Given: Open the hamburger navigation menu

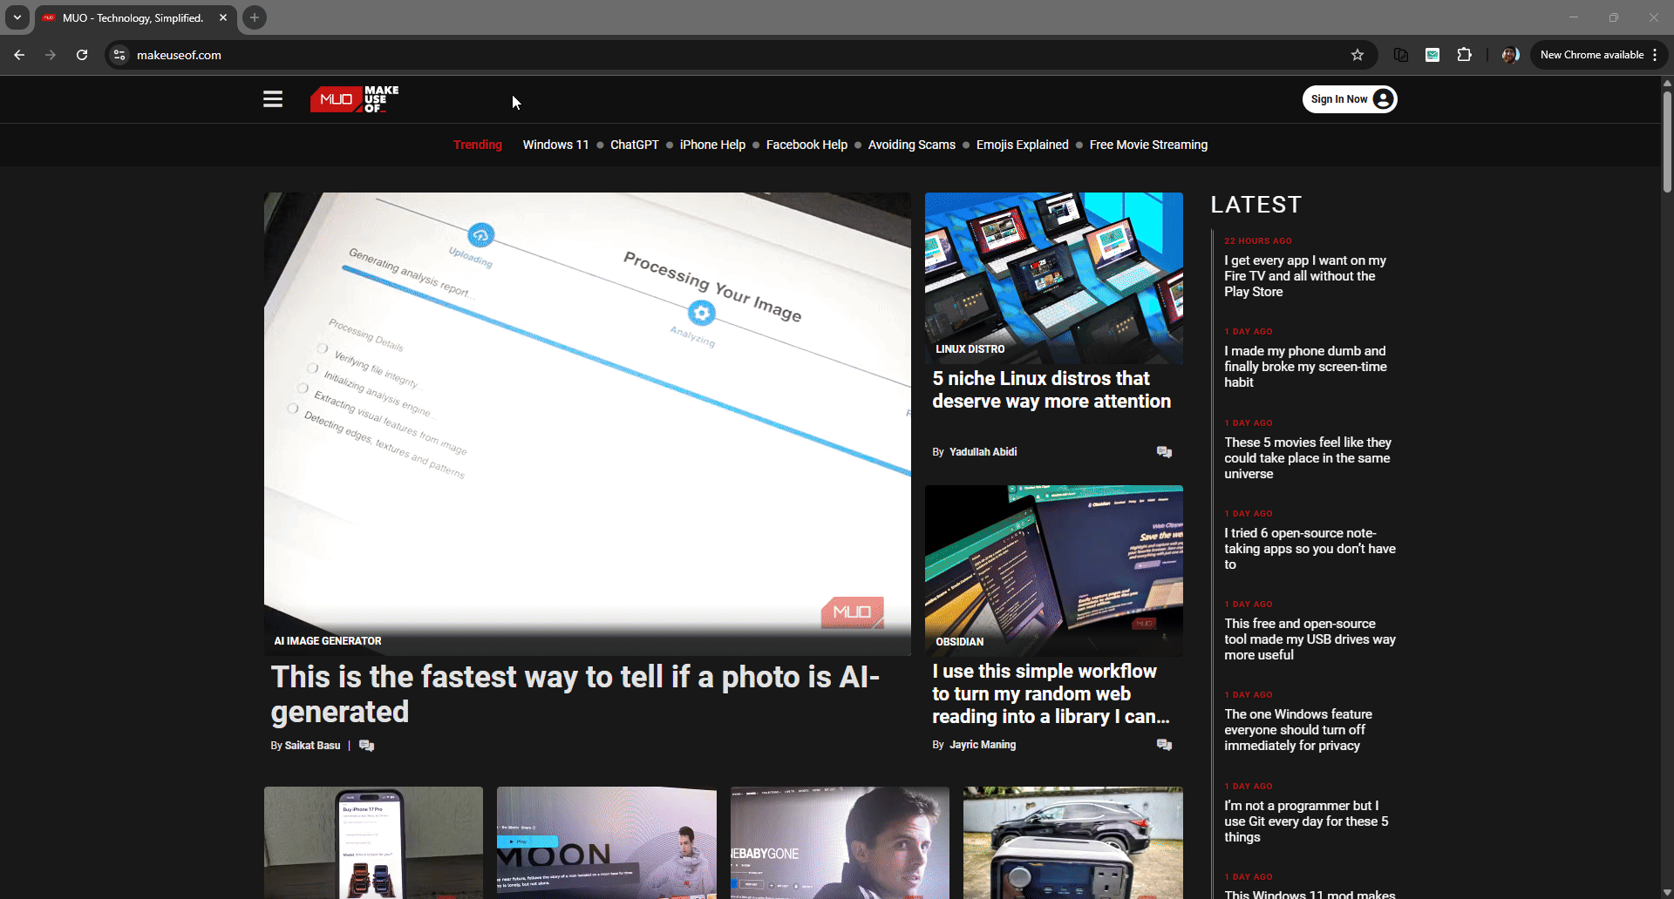Looking at the screenshot, I should tap(273, 99).
